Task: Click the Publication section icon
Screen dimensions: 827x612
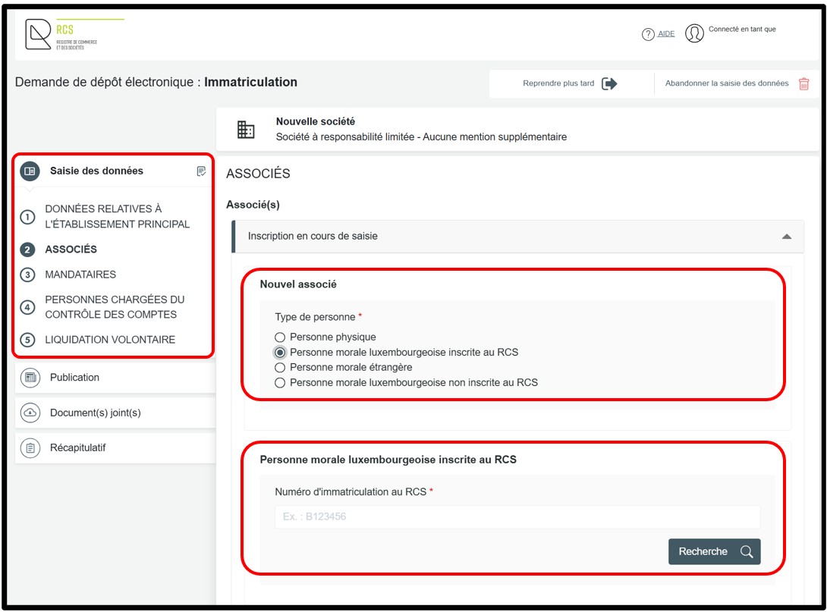Action: click(30, 378)
